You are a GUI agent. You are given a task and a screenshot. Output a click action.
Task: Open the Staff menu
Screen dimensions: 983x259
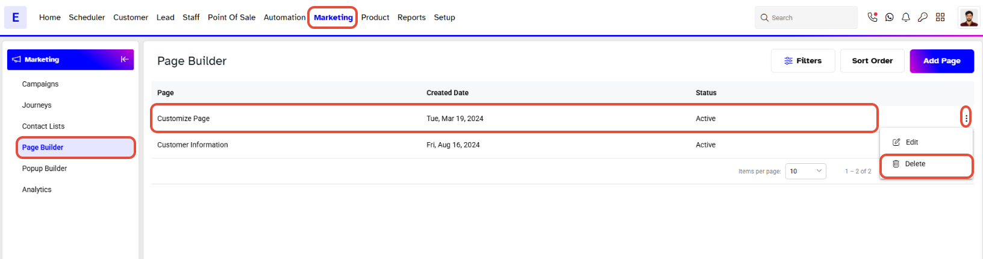coord(191,17)
